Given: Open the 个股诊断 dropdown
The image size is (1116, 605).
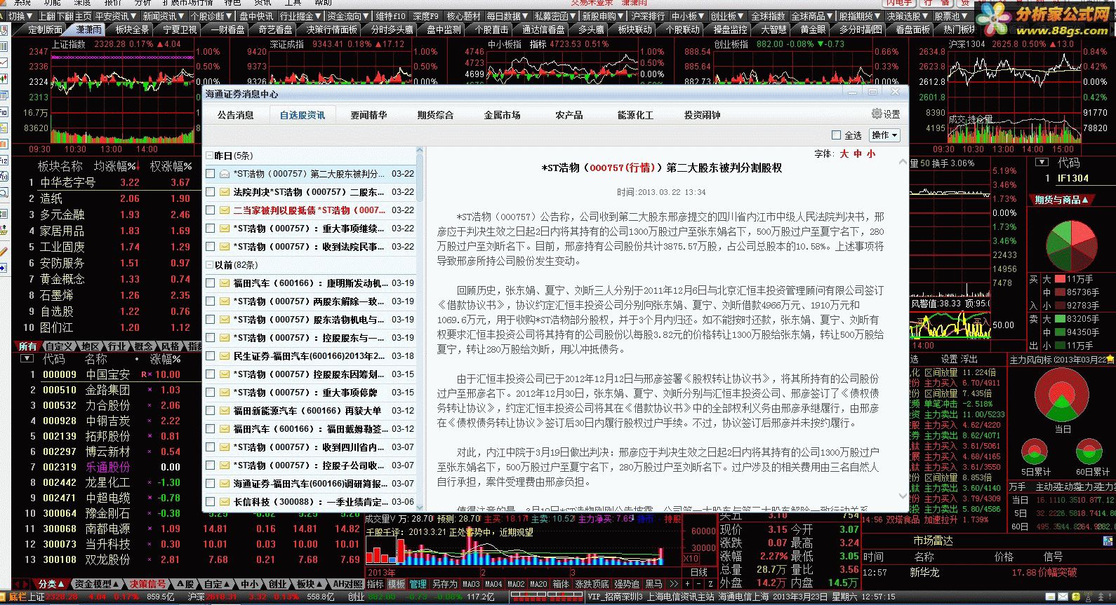Looking at the screenshot, I should (x=212, y=16).
